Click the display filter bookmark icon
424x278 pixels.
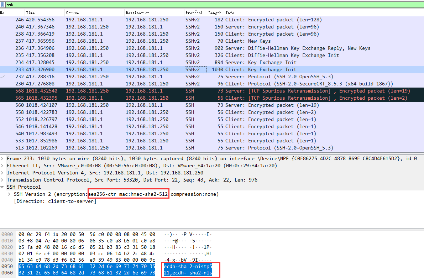click(x=2, y=5)
